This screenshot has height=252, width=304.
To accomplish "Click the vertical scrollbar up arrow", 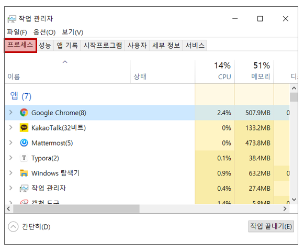I will point(294,89).
